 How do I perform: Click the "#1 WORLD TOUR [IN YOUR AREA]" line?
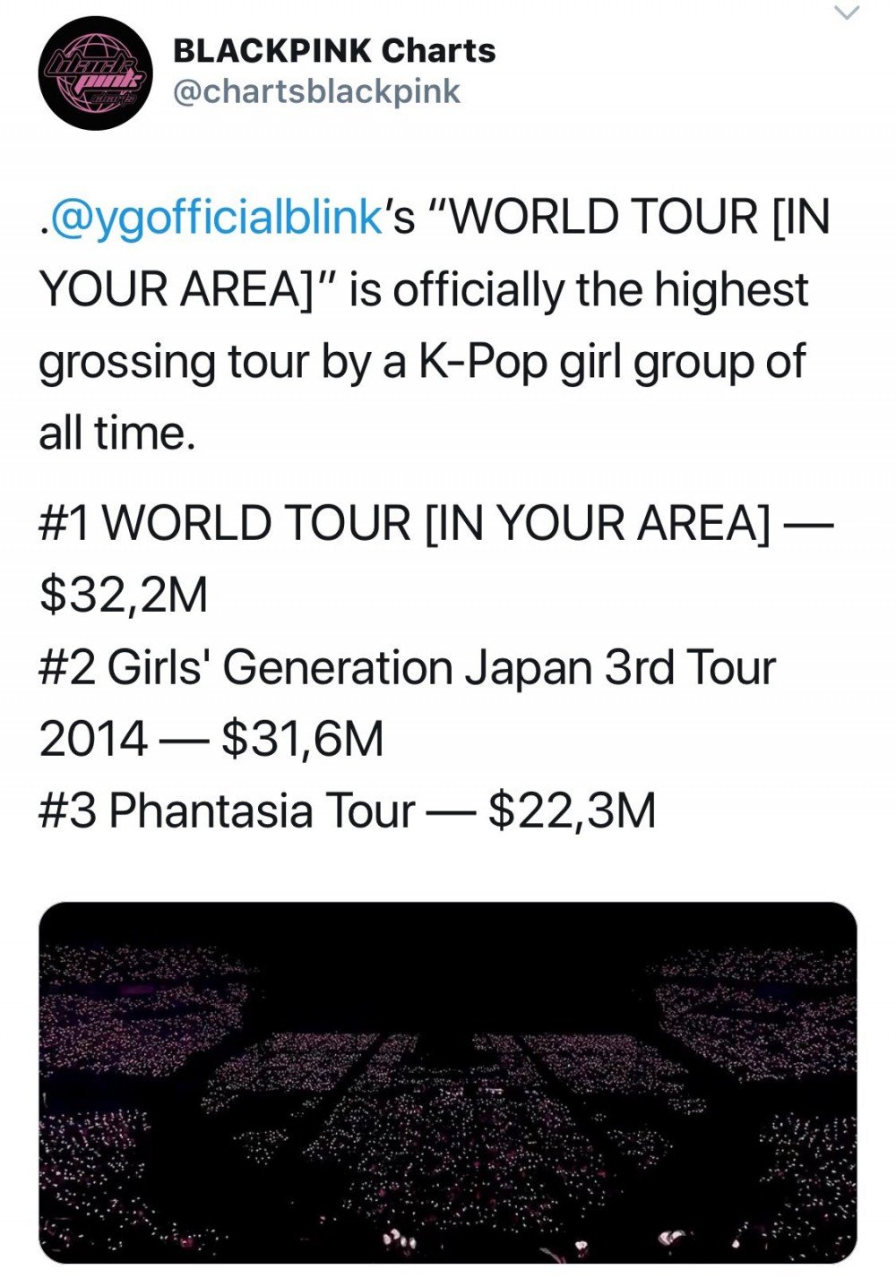pos(405,523)
